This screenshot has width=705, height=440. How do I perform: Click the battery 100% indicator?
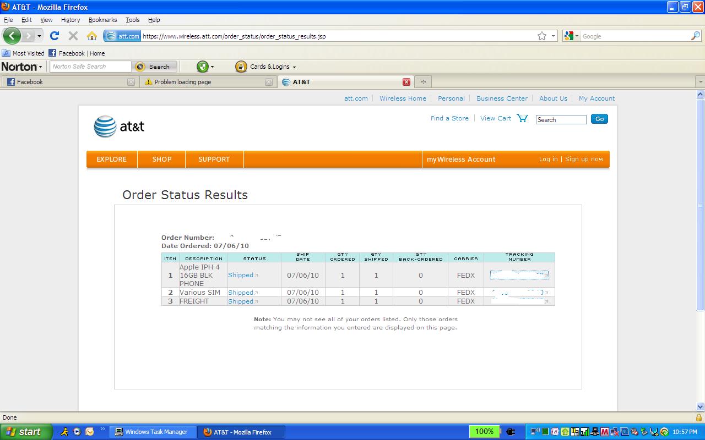[485, 432]
